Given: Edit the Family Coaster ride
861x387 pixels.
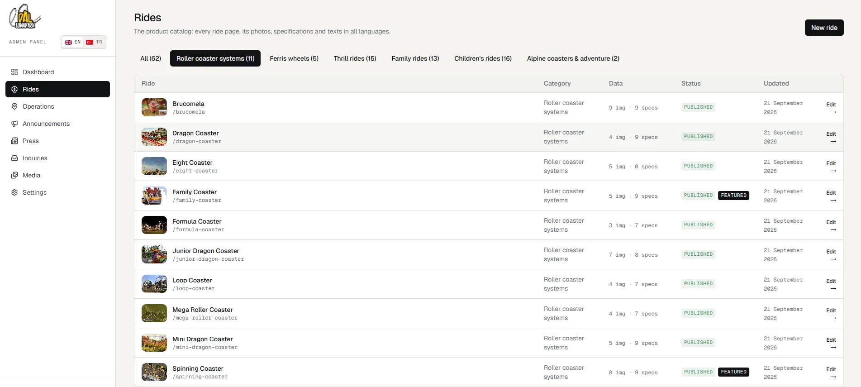Looking at the screenshot, I should (x=831, y=196).
